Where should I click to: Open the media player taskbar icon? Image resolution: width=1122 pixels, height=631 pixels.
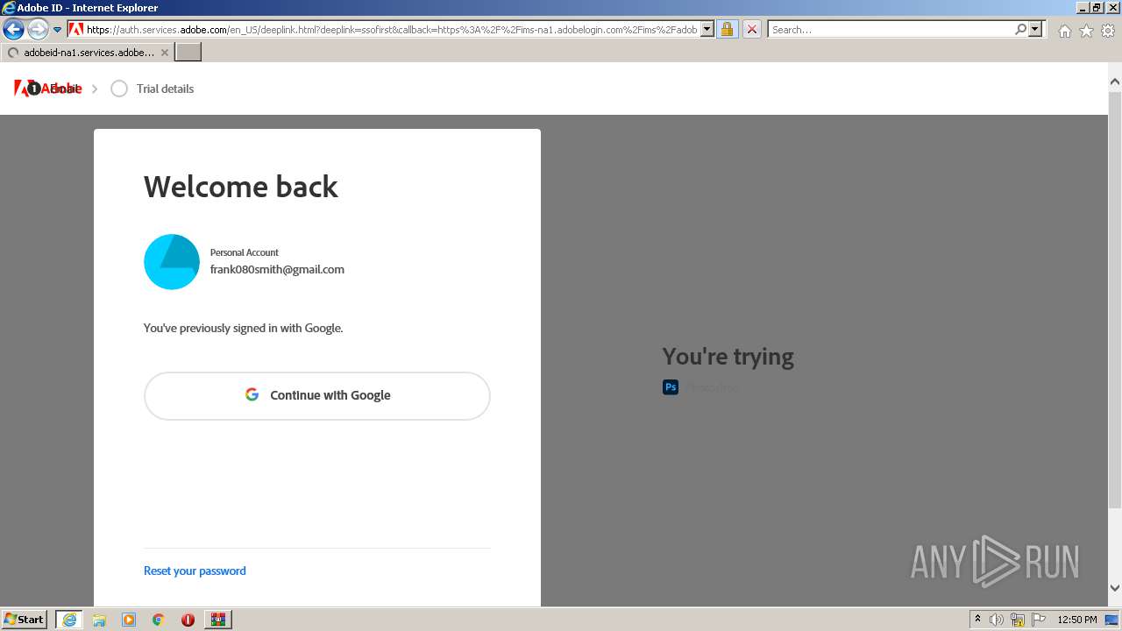pyautogui.click(x=129, y=620)
